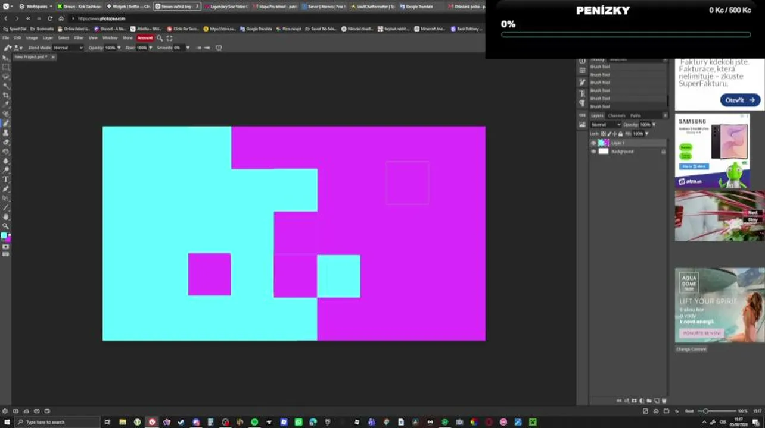
Task: Pick the cyan foreground color swatch
Action: coord(4,236)
